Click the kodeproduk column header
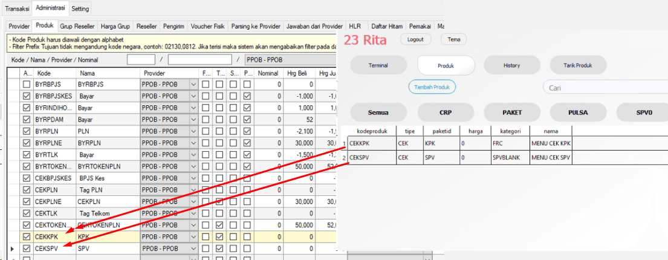Image resolution: width=668 pixels, height=260 pixels. [372, 131]
